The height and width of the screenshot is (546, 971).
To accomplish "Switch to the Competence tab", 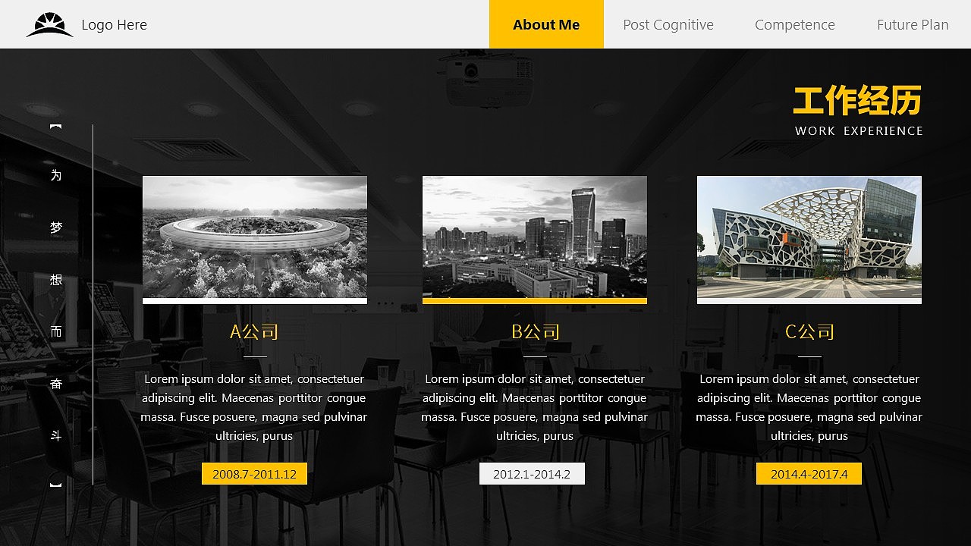I will point(795,24).
